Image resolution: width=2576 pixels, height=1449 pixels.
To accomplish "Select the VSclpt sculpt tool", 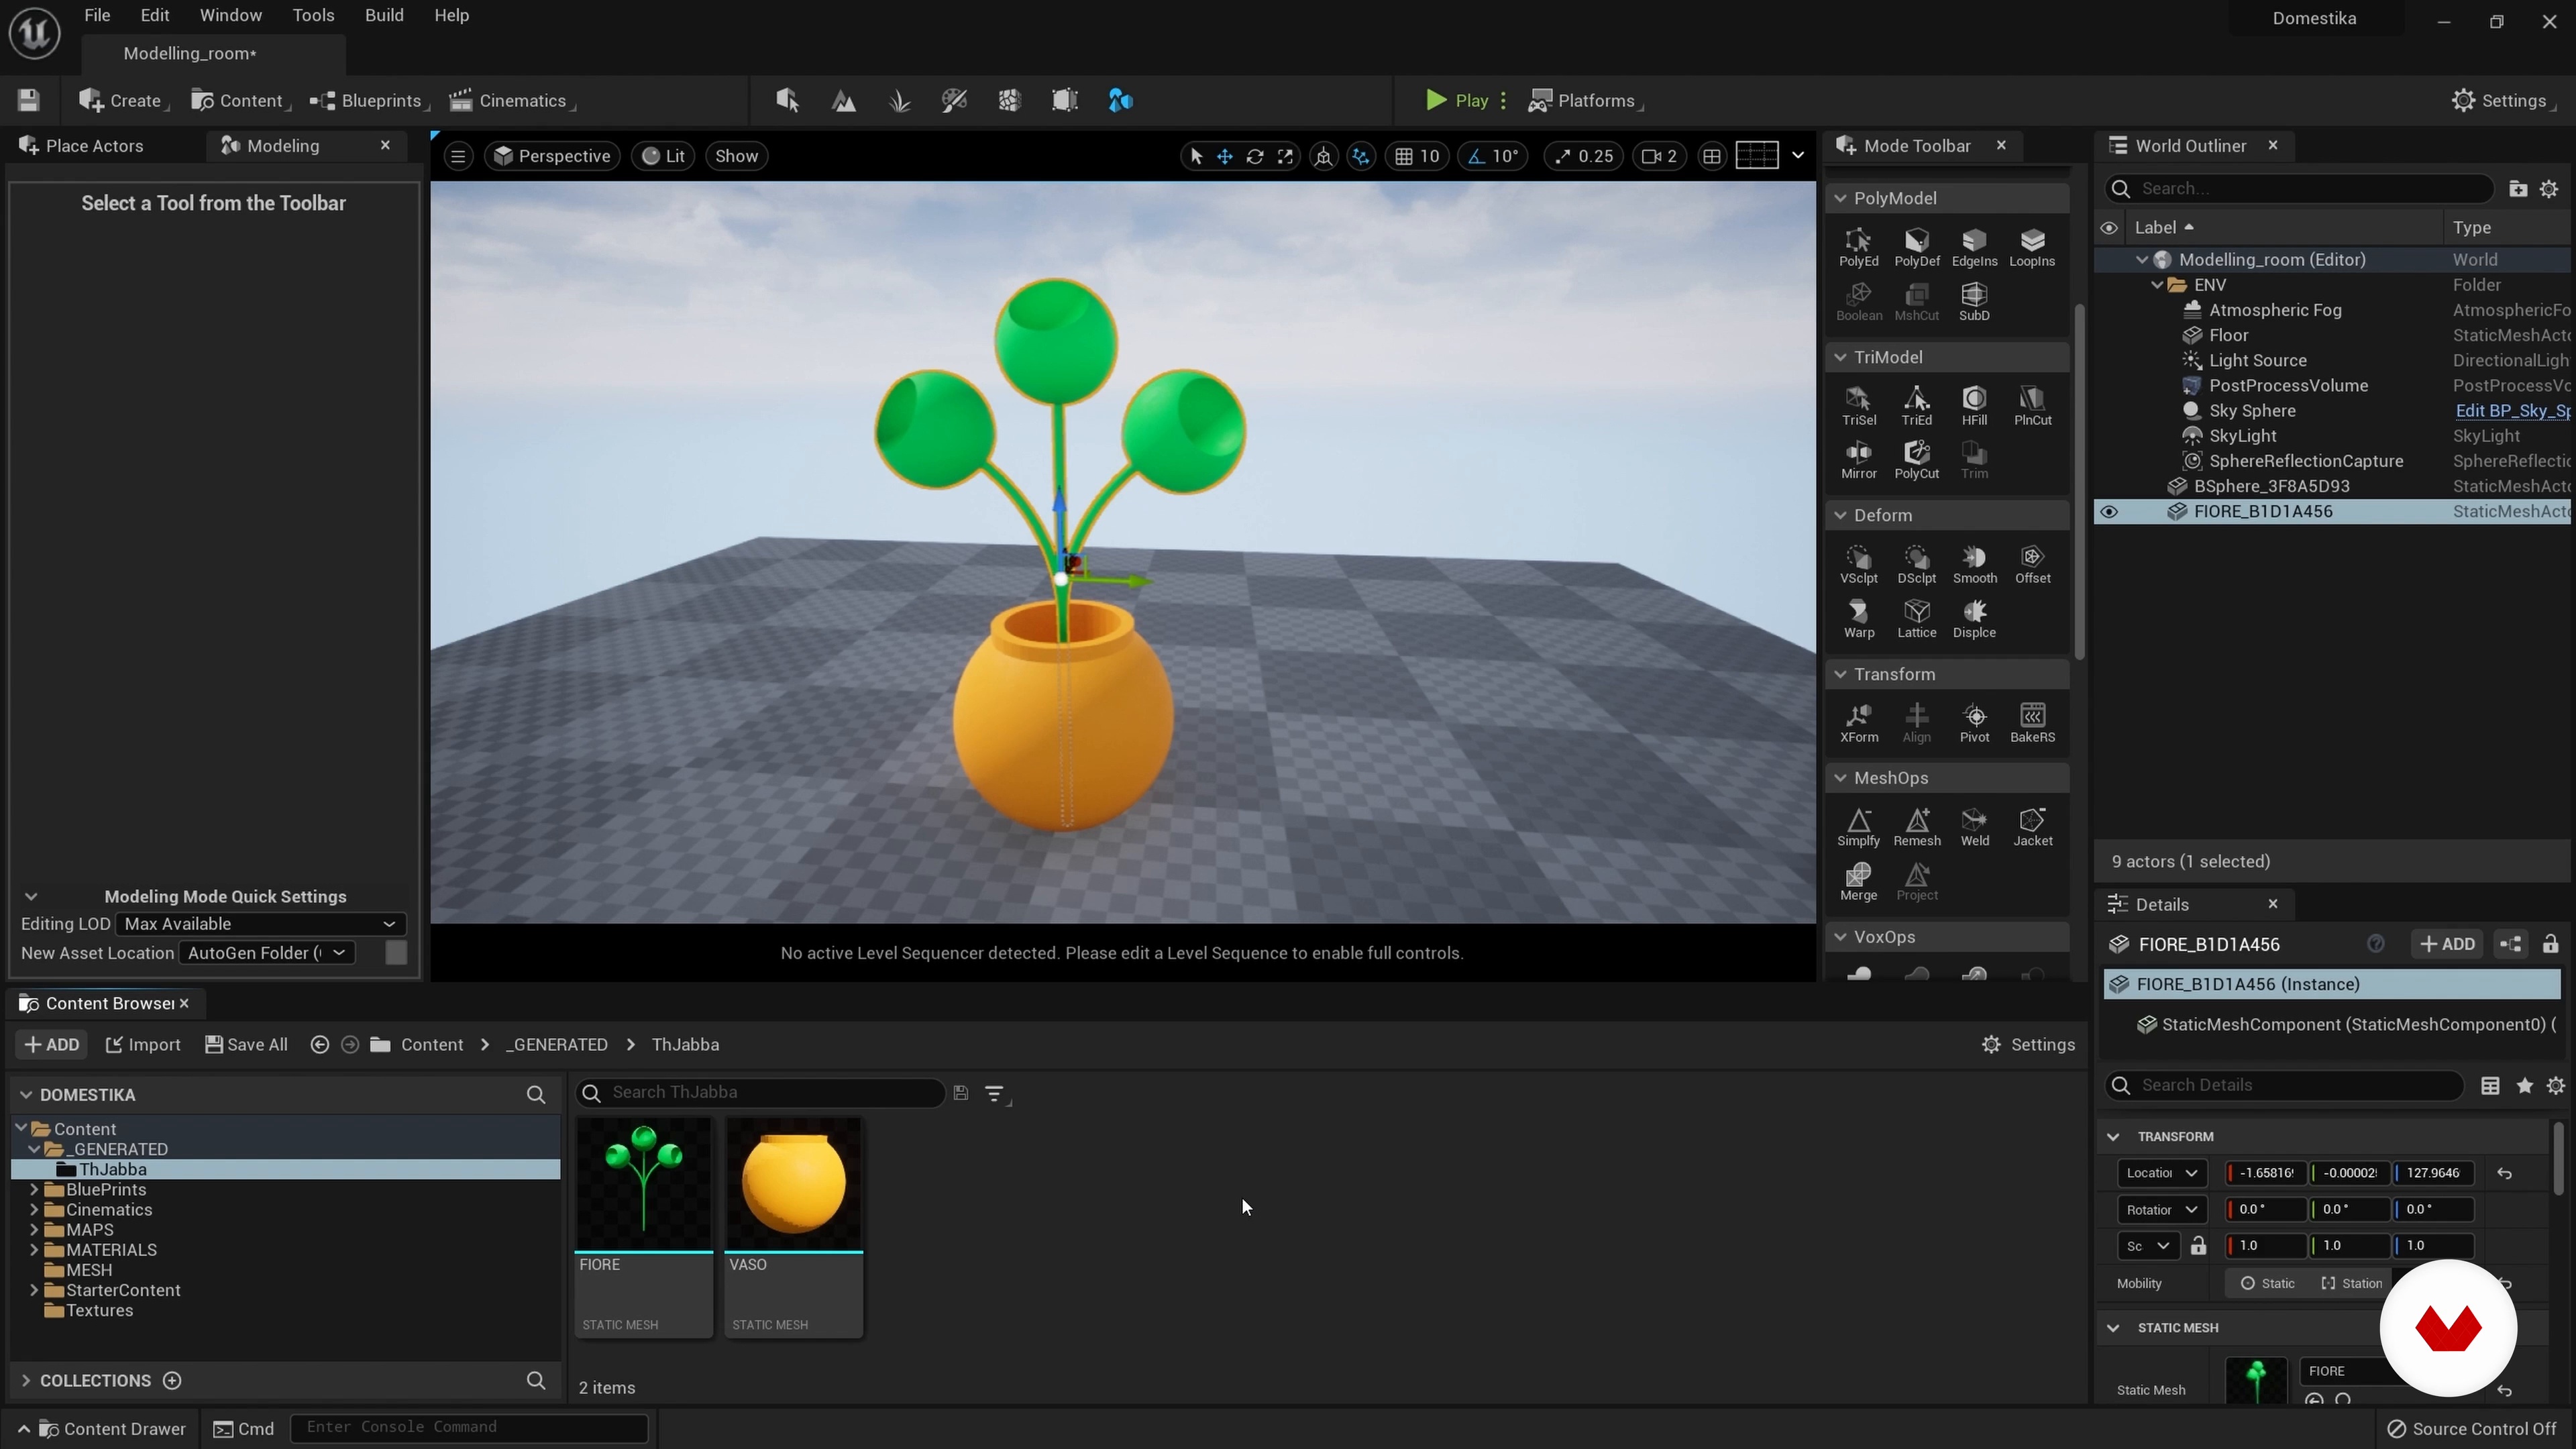I will point(1858,564).
